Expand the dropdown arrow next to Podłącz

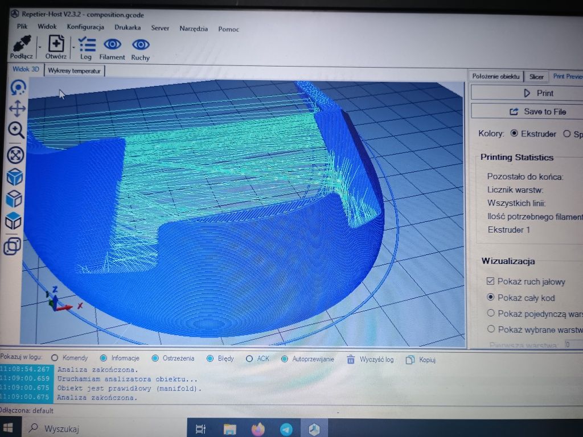click(40, 48)
